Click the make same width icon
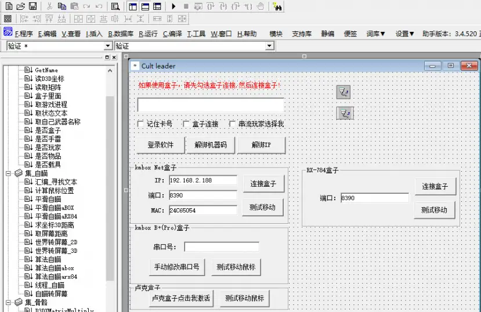Viewport: 481px width, 312px height. (x=157, y=19)
